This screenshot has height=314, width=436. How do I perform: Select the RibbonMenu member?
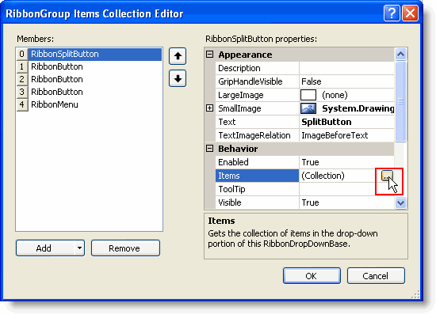coord(95,104)
